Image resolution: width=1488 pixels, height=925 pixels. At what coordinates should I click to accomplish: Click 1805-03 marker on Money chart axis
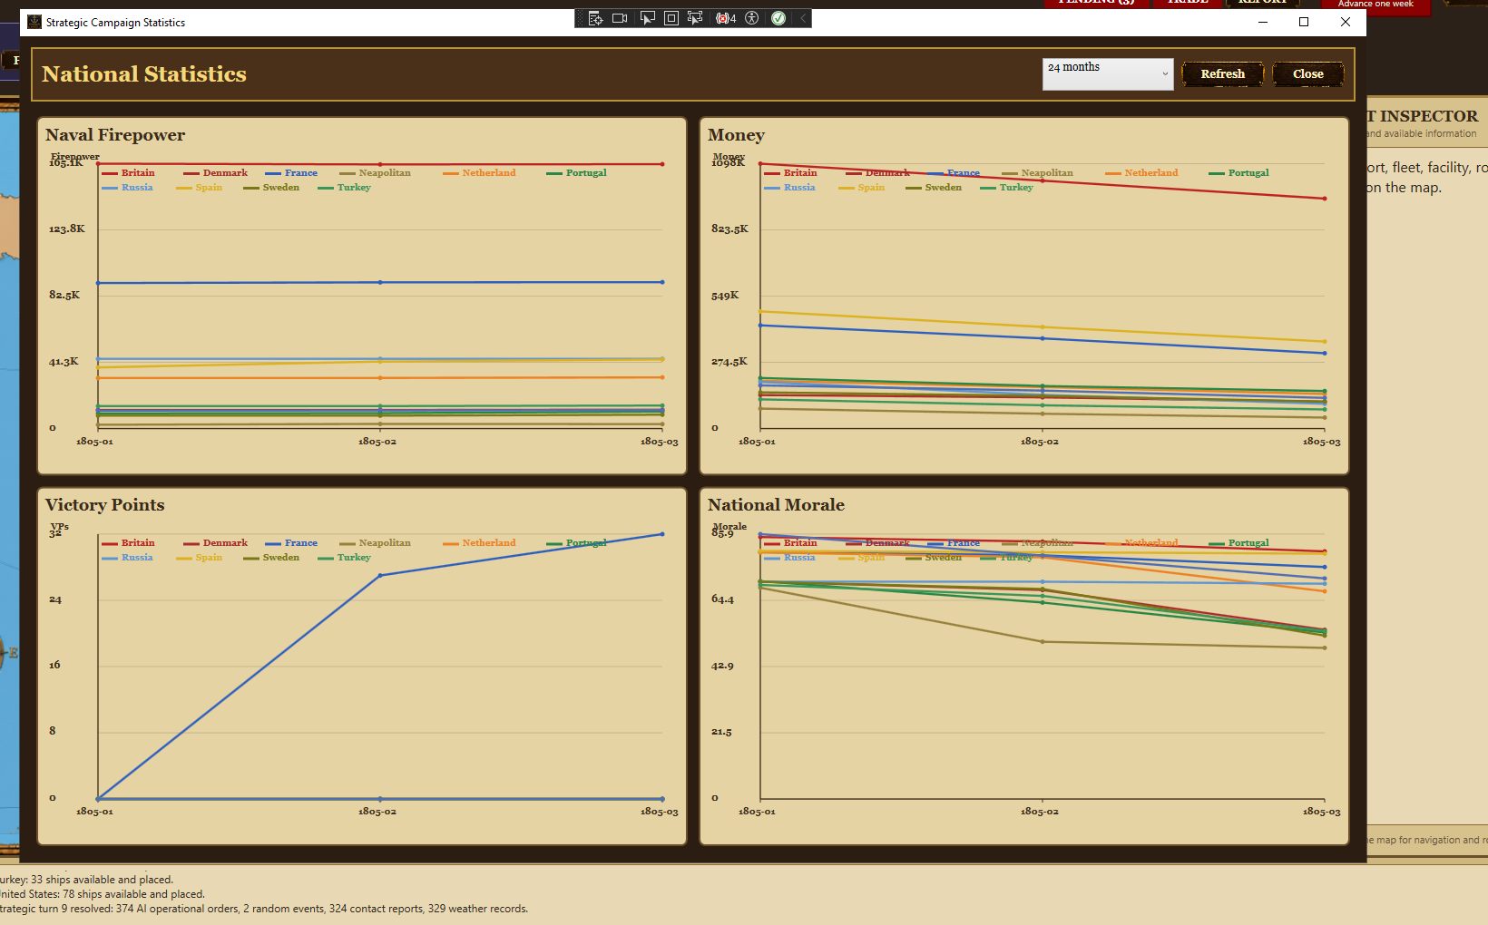click(1321, 442)
